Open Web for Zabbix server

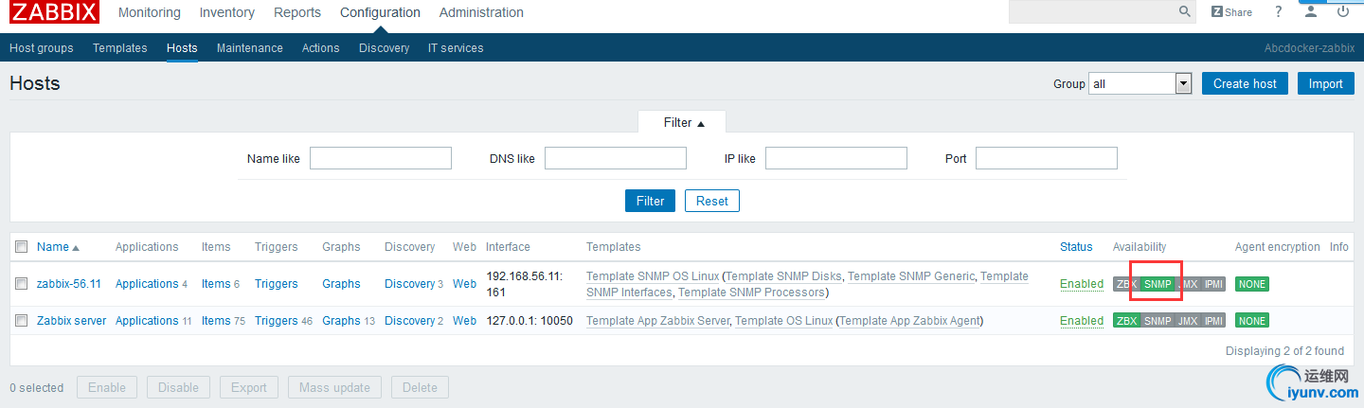tap(464, 321)
